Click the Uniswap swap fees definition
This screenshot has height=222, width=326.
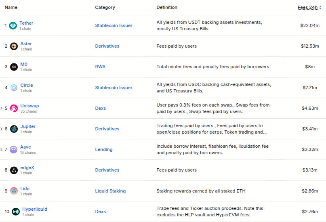[213, 108]
